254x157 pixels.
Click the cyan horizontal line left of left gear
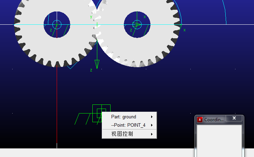[x=7, y=25]
